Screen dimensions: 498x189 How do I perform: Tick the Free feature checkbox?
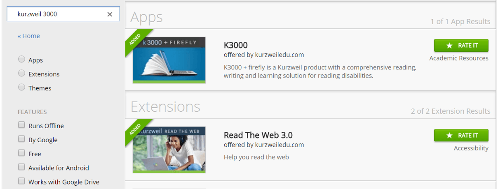21,153
